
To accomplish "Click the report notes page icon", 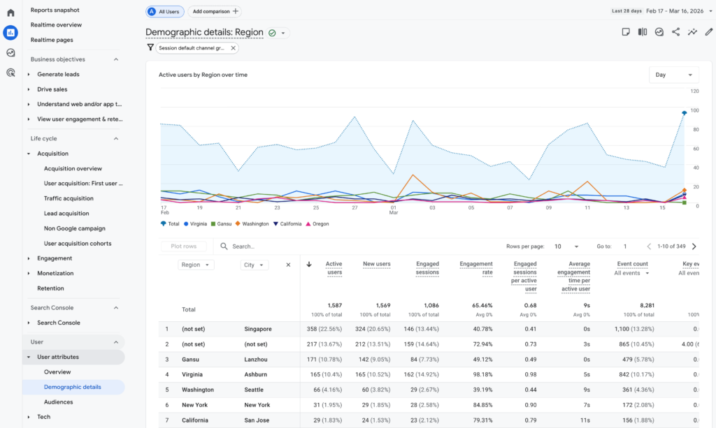I will [x=625, y=32].
